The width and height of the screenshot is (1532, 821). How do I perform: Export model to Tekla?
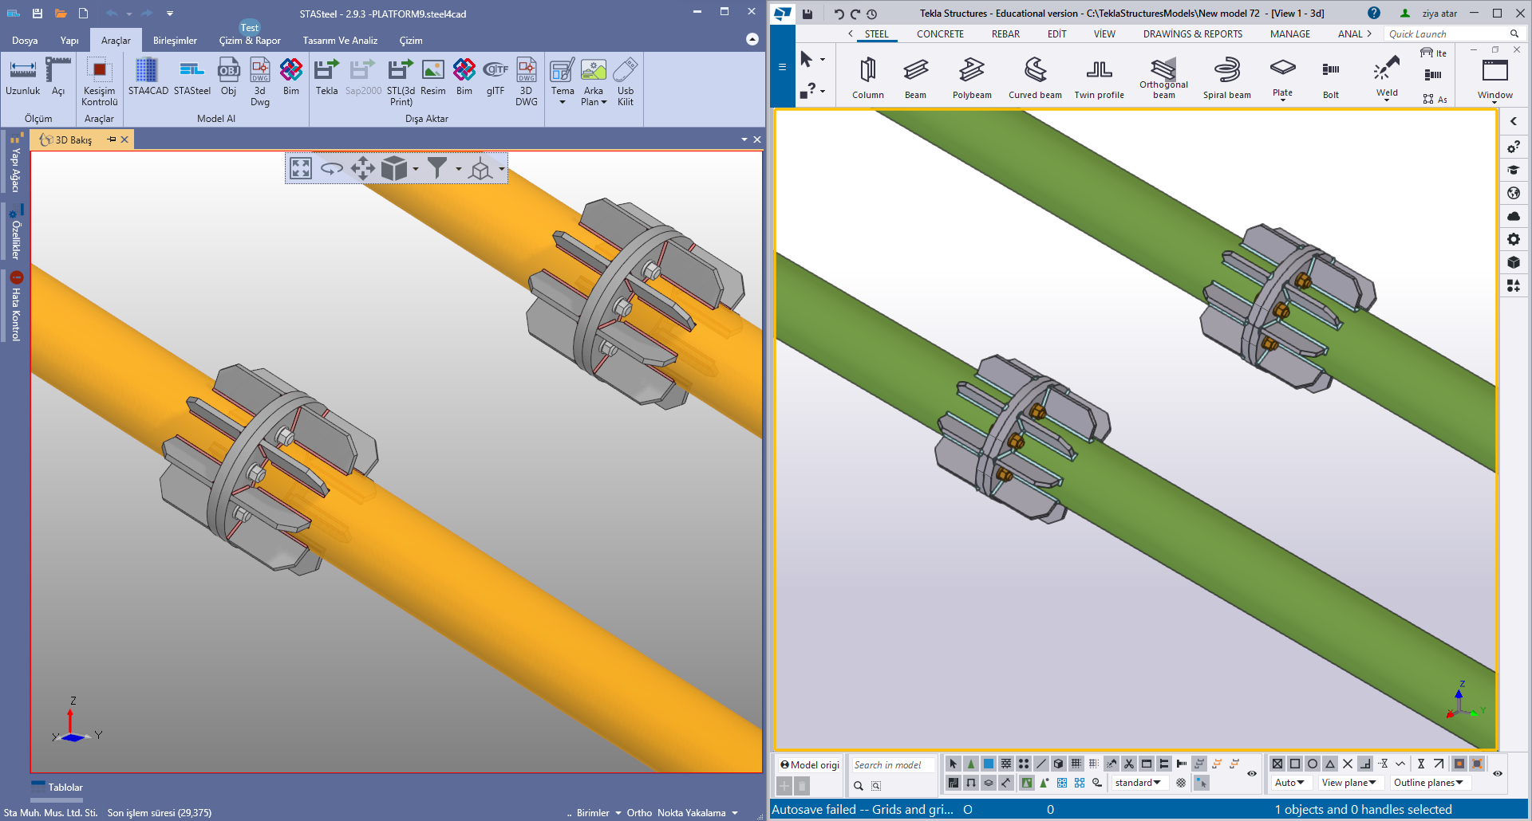click(x=326, y=77)
